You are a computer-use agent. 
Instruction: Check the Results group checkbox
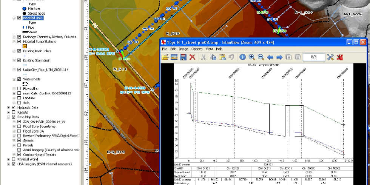(x=14, y=112)
